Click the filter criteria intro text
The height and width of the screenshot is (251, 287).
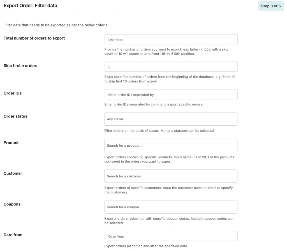tap(56, 25)
